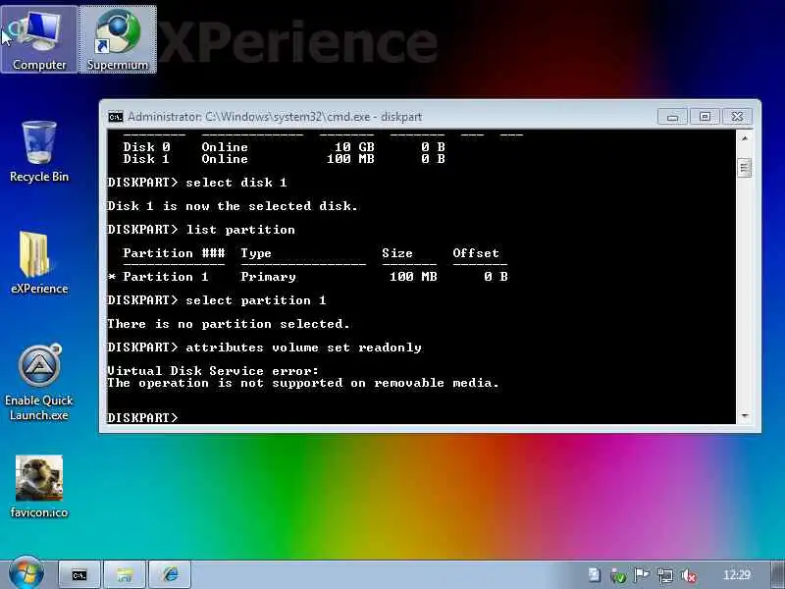Click the network tray icon

click(665, 575)
